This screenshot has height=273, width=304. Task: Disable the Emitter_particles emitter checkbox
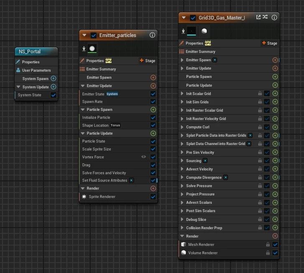pyautogui.click(x=94, y=35)
